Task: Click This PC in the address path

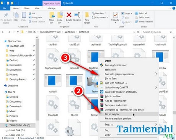Action: [32, 32]
